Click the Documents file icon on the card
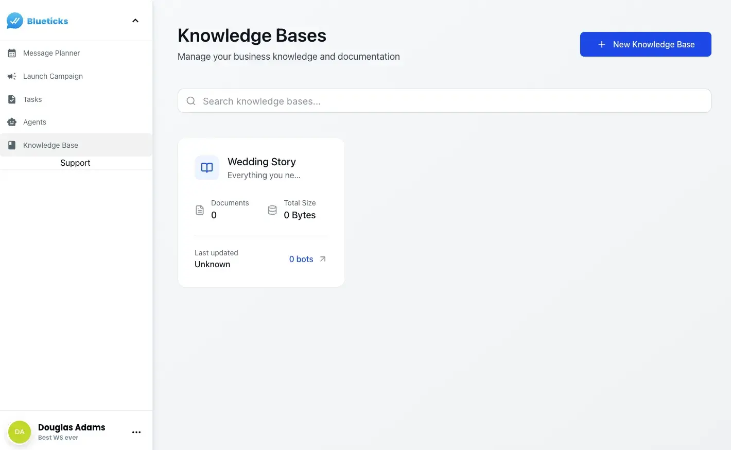Viewport: 731px width, 450px height. pyautogui.click(x=200, y=210)
